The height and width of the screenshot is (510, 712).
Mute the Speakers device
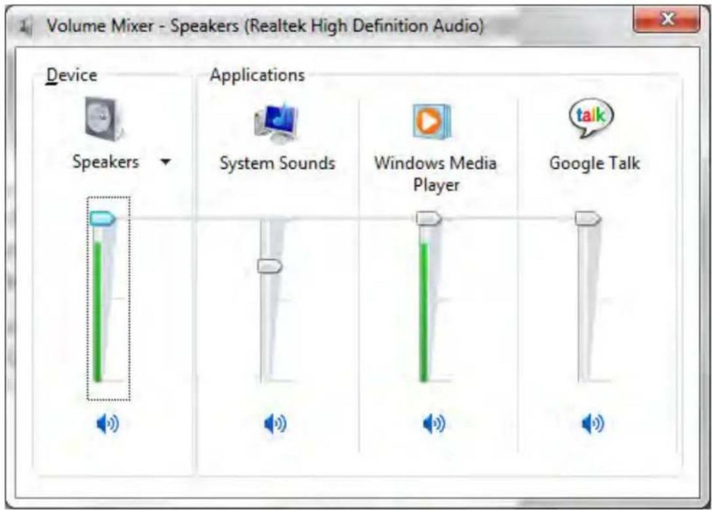(107, 423)
